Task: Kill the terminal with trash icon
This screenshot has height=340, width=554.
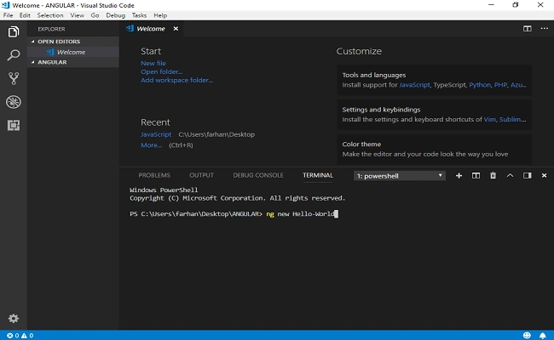Action: click(x=493, y=175)
